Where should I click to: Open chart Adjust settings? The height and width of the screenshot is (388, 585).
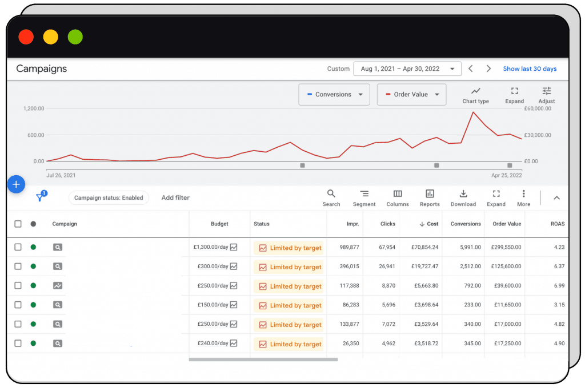pyautogui.click(x=546, y=95)
